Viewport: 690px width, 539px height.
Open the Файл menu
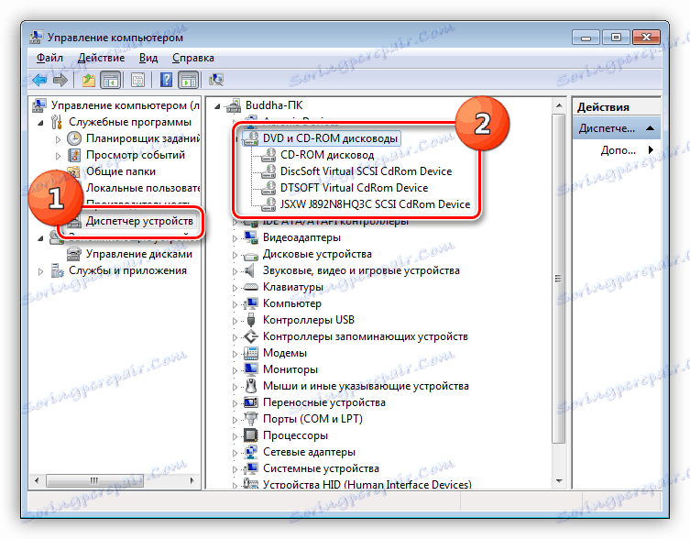(49, 58)
